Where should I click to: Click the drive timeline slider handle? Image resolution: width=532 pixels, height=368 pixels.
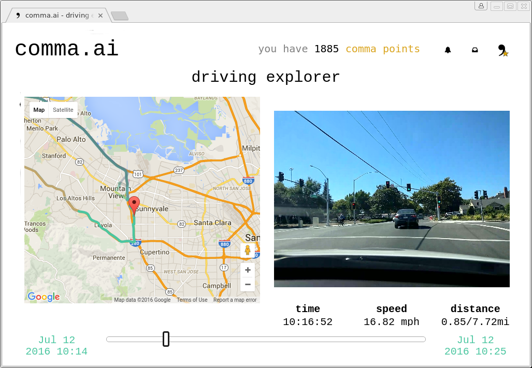click(166, 339)
